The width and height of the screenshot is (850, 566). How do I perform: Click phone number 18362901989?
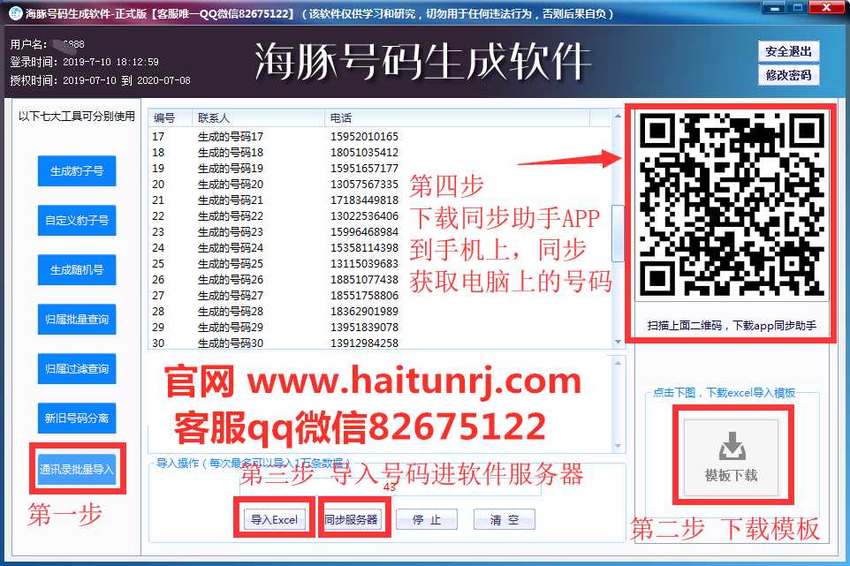coord(364,312)
